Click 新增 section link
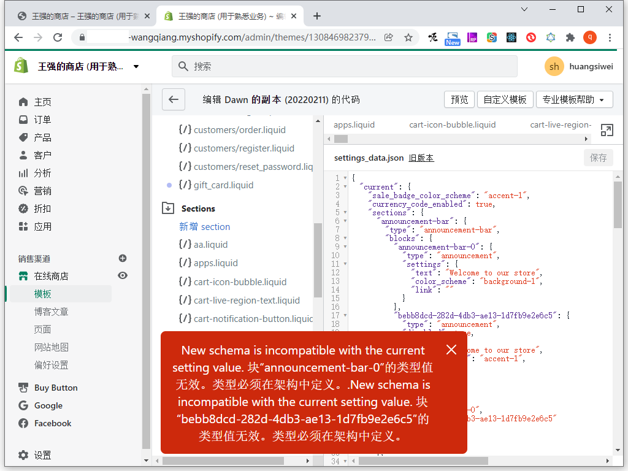This screenshot has height=471, width=628. pyautogui.click(x=205, y=227)
